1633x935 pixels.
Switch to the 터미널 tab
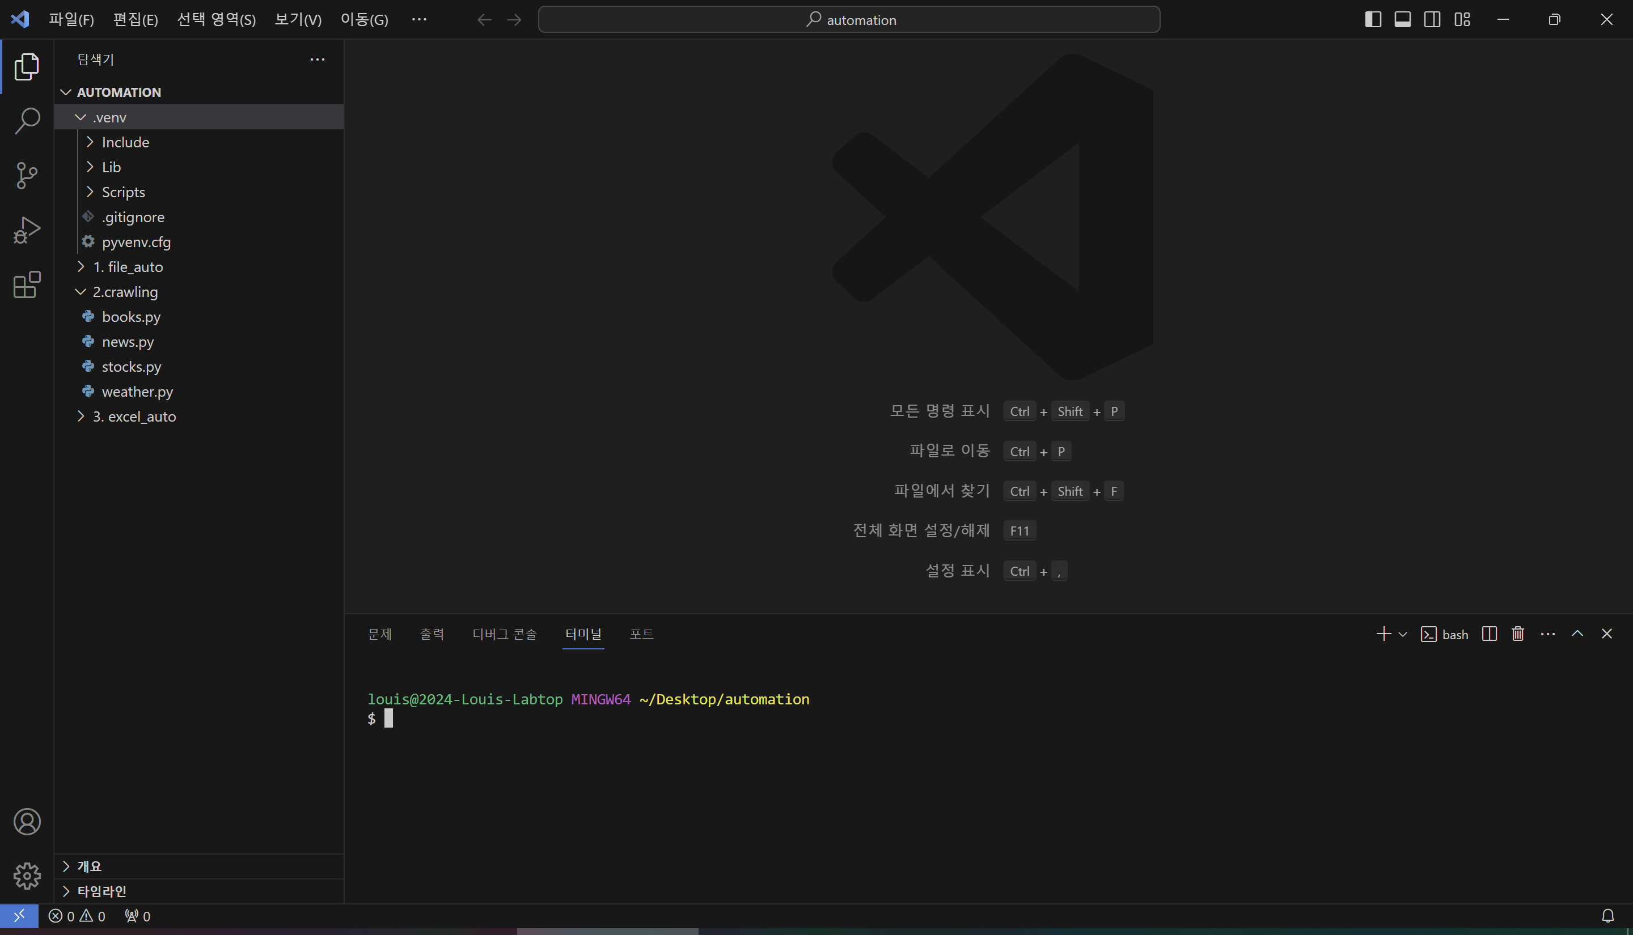[x=583, y=635]
